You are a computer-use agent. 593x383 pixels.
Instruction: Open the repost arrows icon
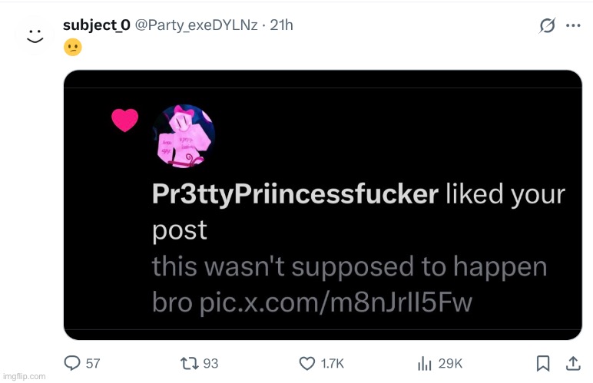(x=190, y=362)
